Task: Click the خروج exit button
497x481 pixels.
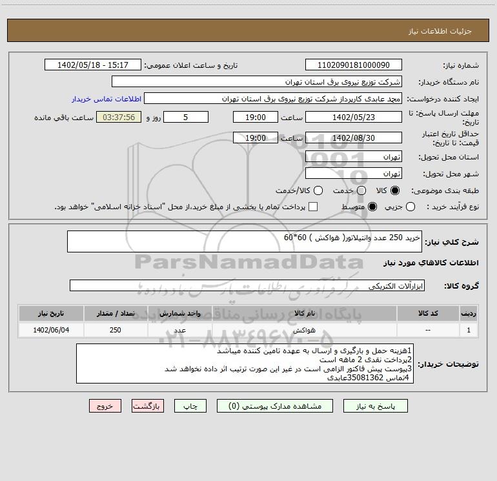Action: (x=105, y=406)
